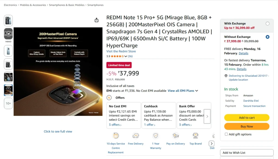
Task: Click the Free Delivery truck icon
Action: (x=136, y=135)
